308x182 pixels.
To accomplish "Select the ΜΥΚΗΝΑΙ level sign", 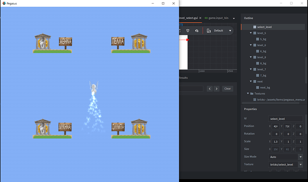I will point(65,128).
